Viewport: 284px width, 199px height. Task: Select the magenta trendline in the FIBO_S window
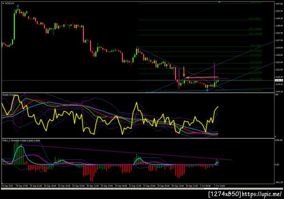127,153
